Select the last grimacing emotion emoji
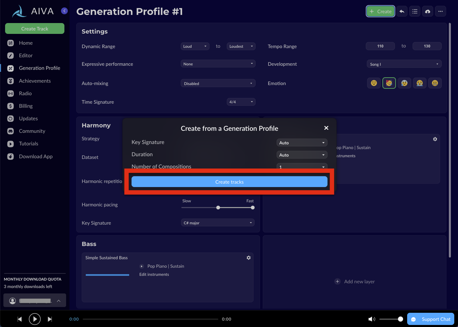The width and height of the screenshot is (458, 327). [435, 83]
